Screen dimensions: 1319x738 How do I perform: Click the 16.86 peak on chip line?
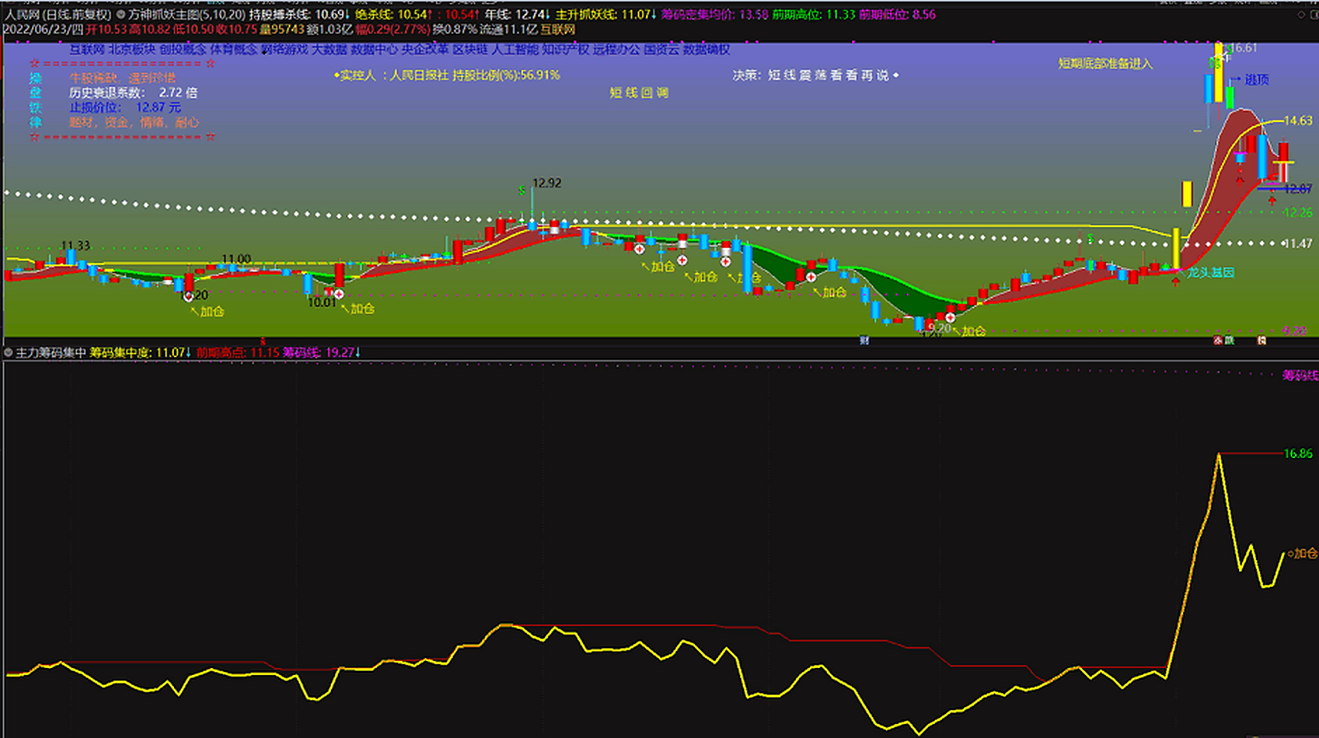1219,454
